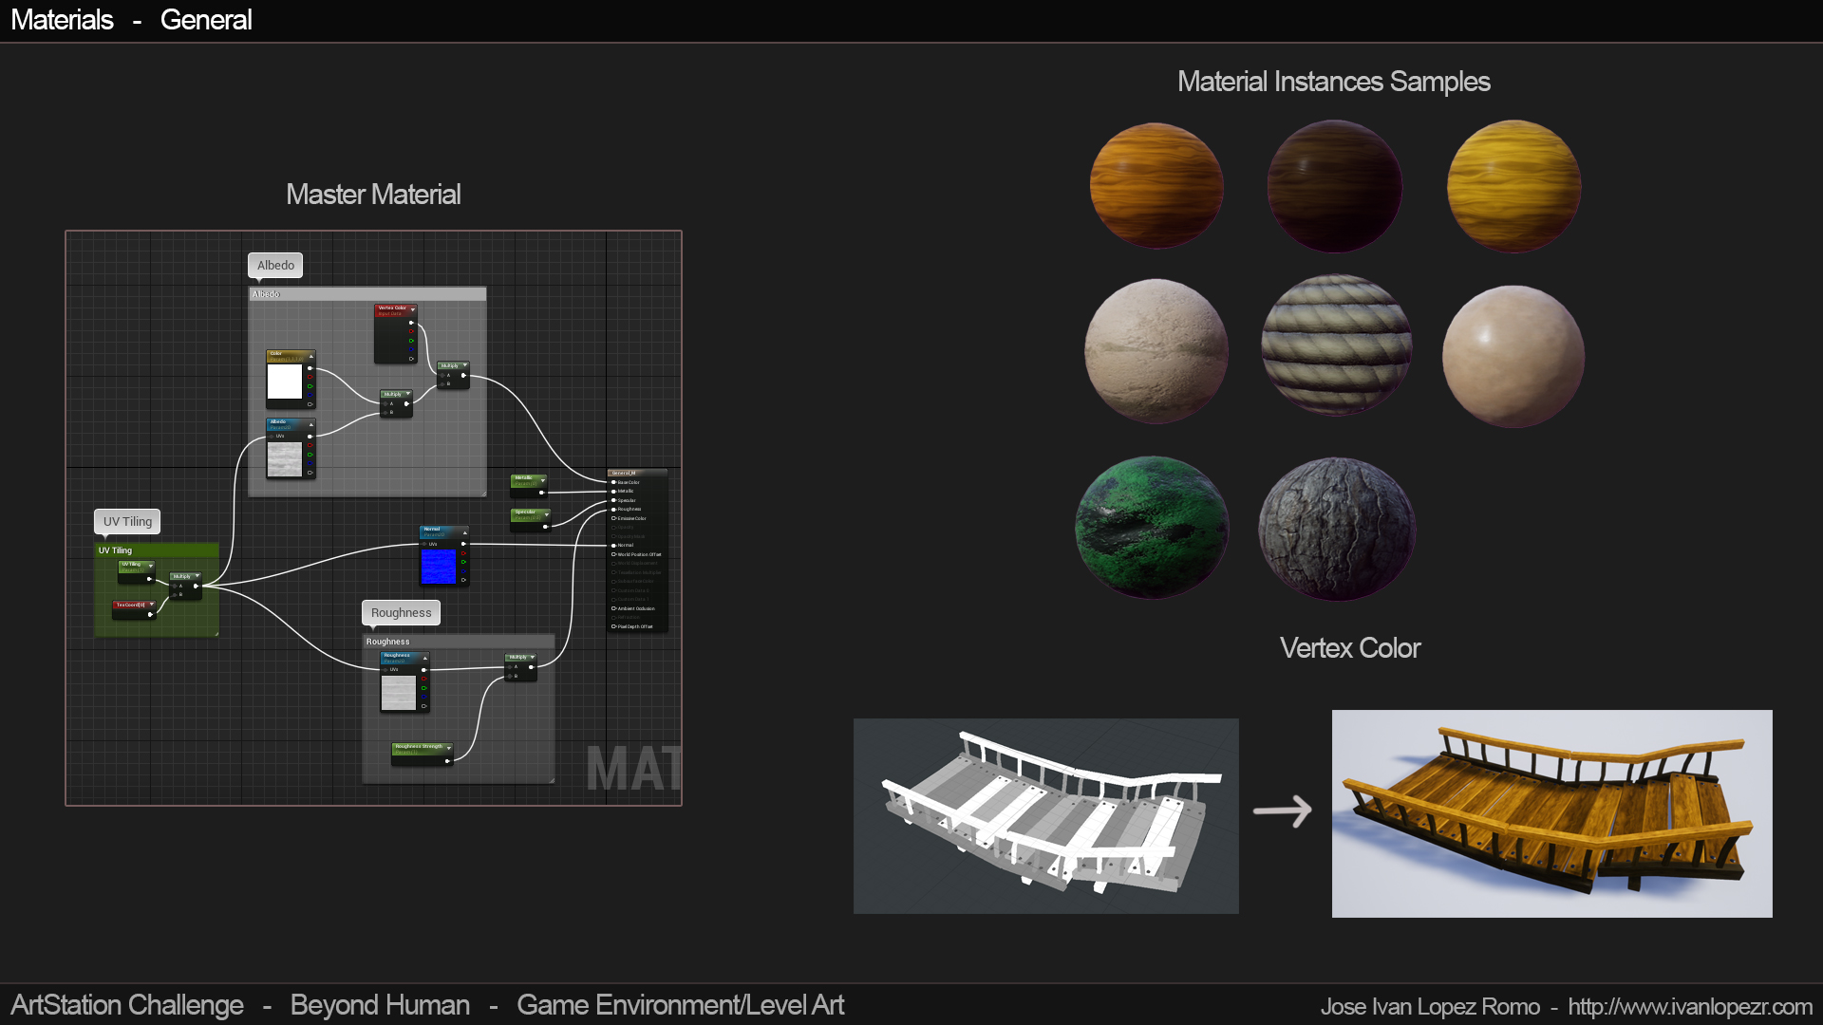Click the 'Vertex Color' heading text
This screenshot has width=1823, height=1025.
click(x=1350, y=648)
